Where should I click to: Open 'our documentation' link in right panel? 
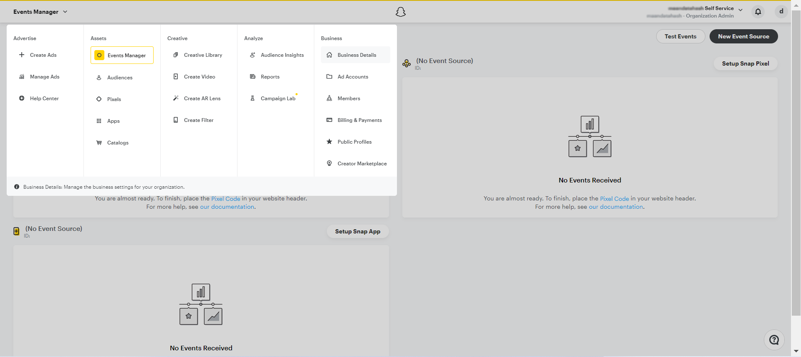[x=616, y=207]
